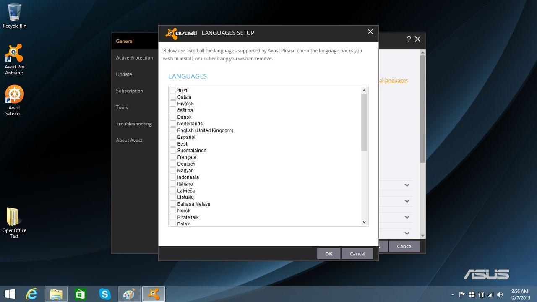Image resolution: width=537 pixels, height=302 pixels.
Task: Tick the Español language checkbox
Action: tap(173, 137)
